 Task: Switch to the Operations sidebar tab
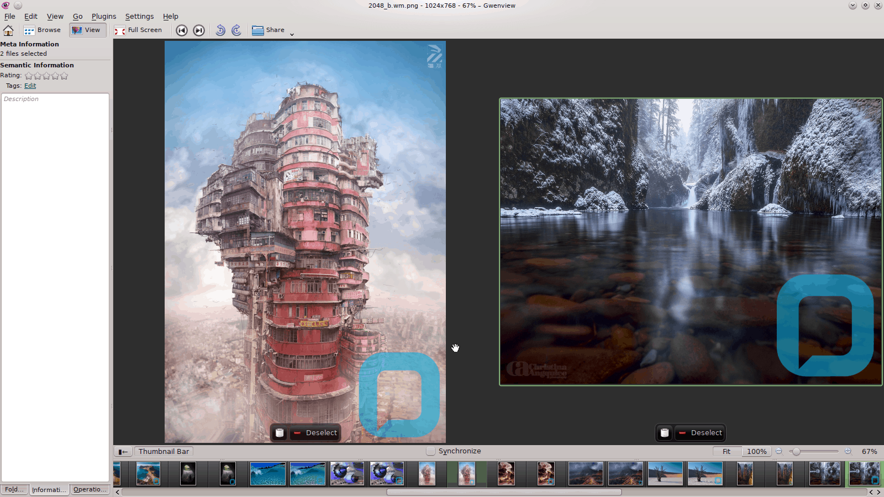(90, 490)
